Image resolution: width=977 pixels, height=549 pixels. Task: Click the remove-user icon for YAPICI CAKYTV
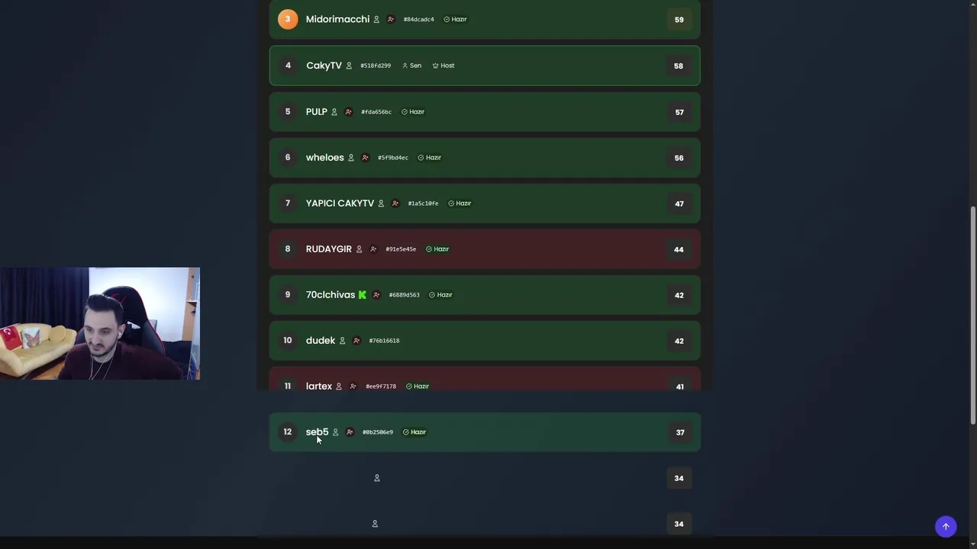pyautogui.click(x=395, y=203)
